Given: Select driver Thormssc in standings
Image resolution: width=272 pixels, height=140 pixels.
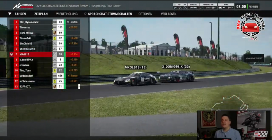Looking at the screenshot, I should pos(25,27).
